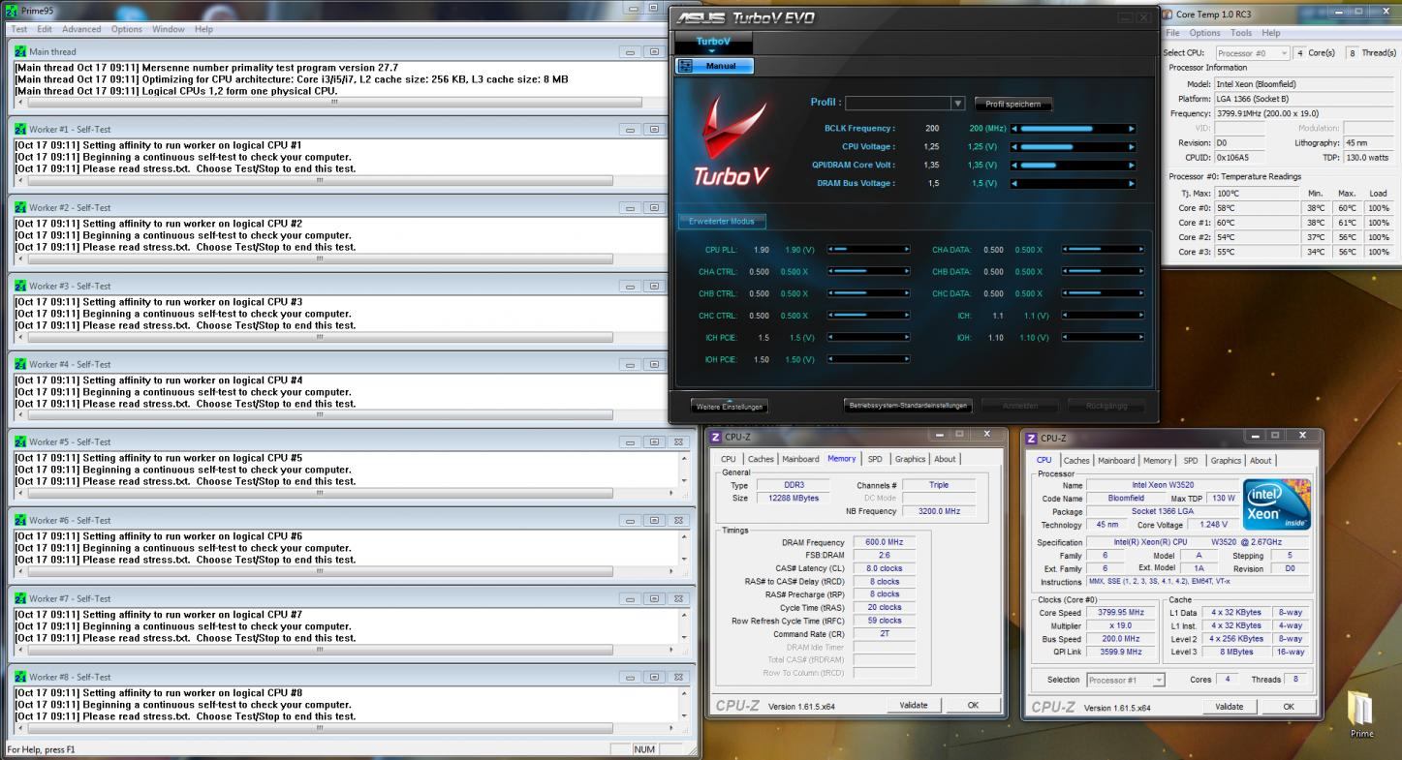Open the Test menu in Prime95
This screenshot has height=760, width=1402.
pyautogui.click(x=19, y=29)
